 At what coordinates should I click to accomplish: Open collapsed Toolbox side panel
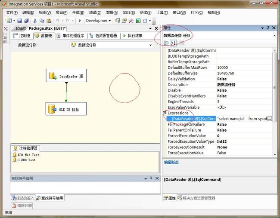(x=5, y=35)
